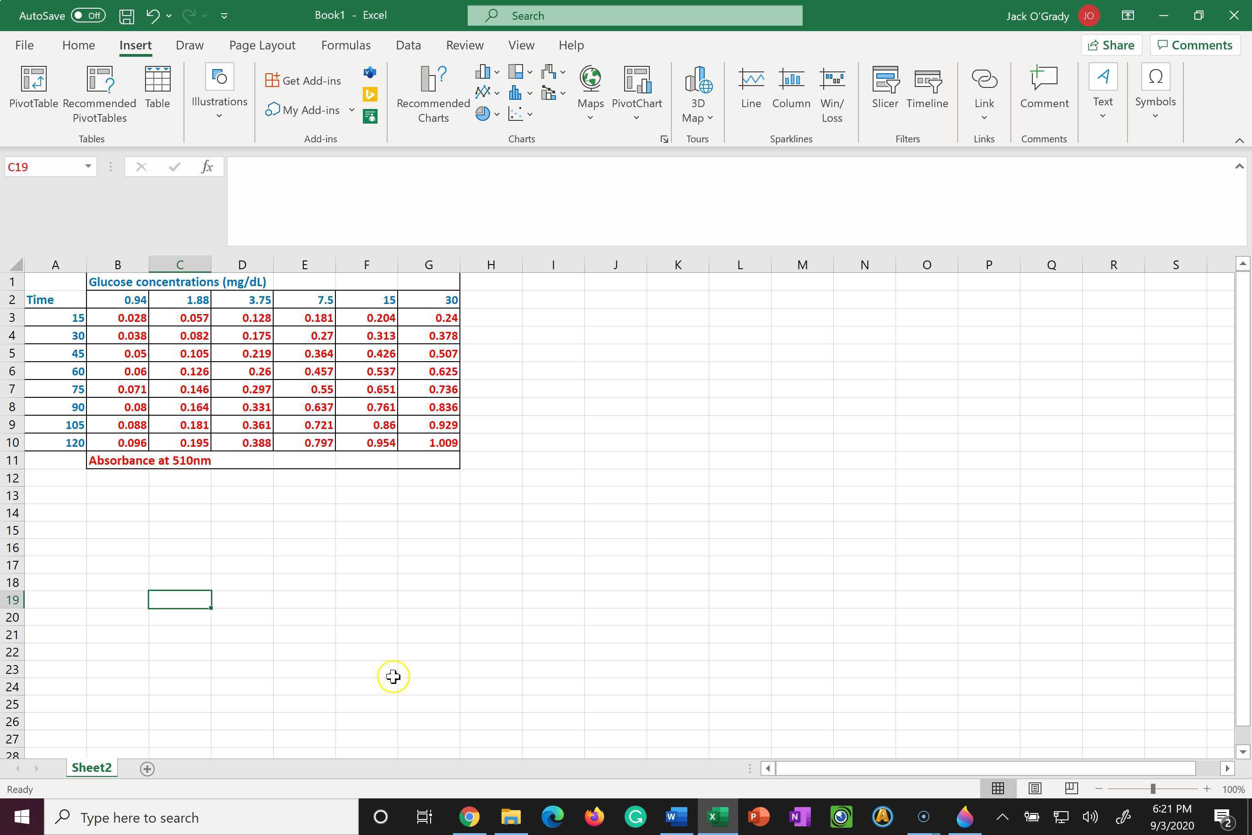The width and height of the screenshot is (1252, 835).
Task: Insert a Win/Loss sparkline
Action: [832, 93]
